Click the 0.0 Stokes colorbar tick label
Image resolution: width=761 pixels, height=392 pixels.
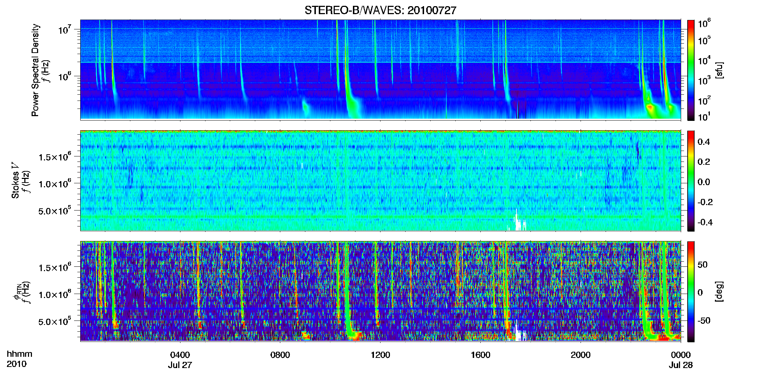pos(704,182)
